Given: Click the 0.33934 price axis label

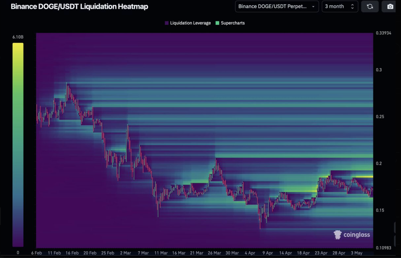Looking at the screenshot, I should pyautogui.click(x=383, y=33).
